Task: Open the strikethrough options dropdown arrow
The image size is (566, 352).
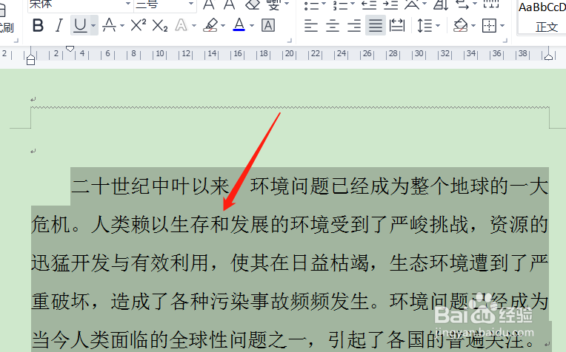Action: pos(122,26)
